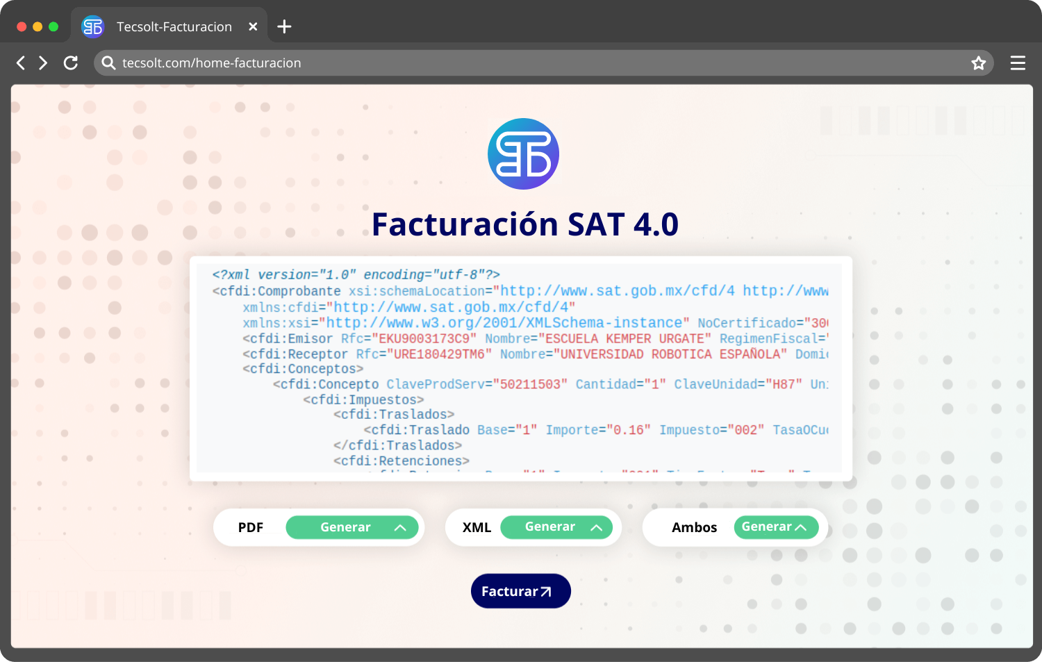Reload the page with refresh icon
The height and width of the screenshot is (662, 1042).
coord(71,63)
